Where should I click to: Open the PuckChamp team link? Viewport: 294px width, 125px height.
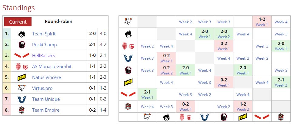tap(44, 45)
